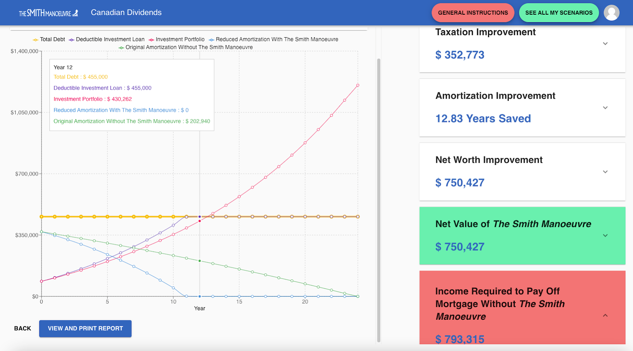This screenshot has width=633, height=351.
Task: Click the Year 12 tooltip heading
Action: (63, 67)
